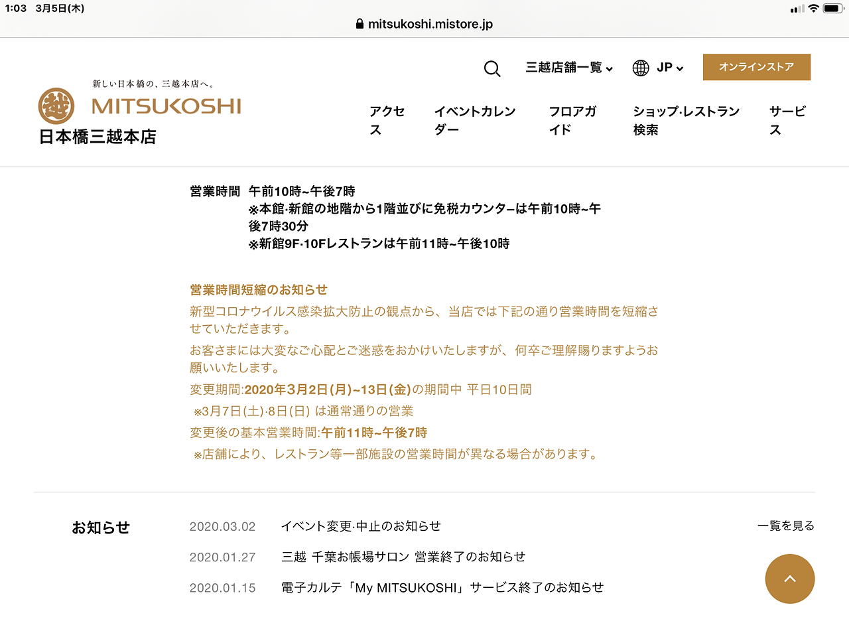Screen dimensions: 849x637
Task: Tap the 3月5日(木) date in status bar
Action: click(x=60, y=9)
